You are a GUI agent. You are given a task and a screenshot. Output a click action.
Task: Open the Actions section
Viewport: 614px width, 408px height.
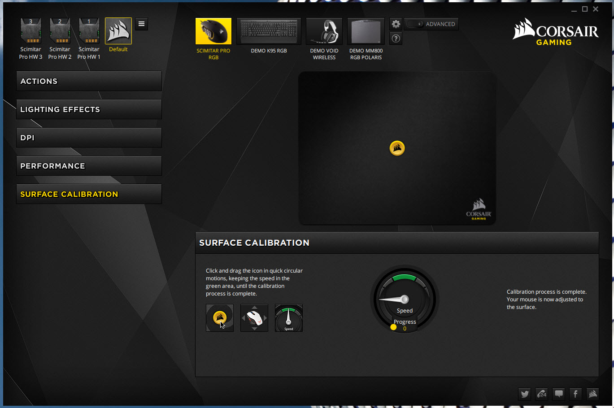pyautogui.click(x=89, y=81)
